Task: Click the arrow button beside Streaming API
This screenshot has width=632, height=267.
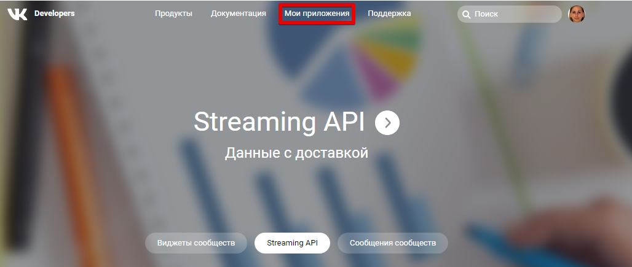Action: [x=387, y=123]
